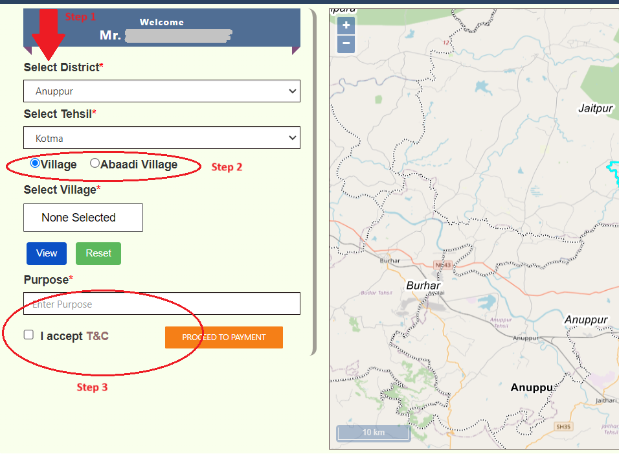Image resolution: width=619 pixels, height=456 pixels.
Task: Click the 10 km map scale bar
Action: click(x=373, y=432)
